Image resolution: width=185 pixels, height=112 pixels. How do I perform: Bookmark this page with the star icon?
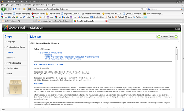pos(142,9)
